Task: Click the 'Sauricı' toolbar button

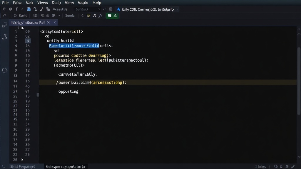Action: pos(70,16)
